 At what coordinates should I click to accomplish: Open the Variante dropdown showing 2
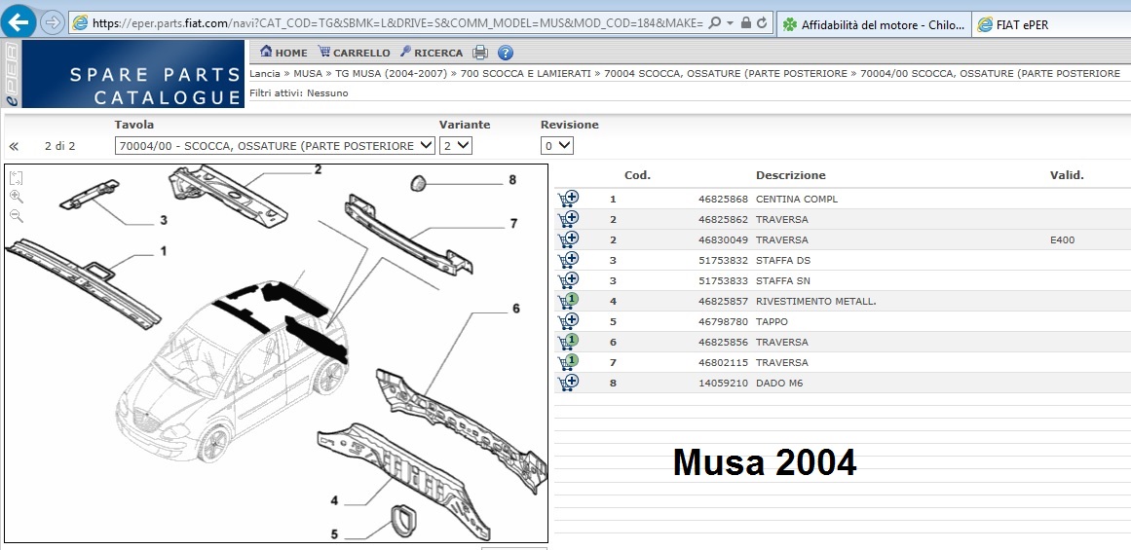coord(456,146)
